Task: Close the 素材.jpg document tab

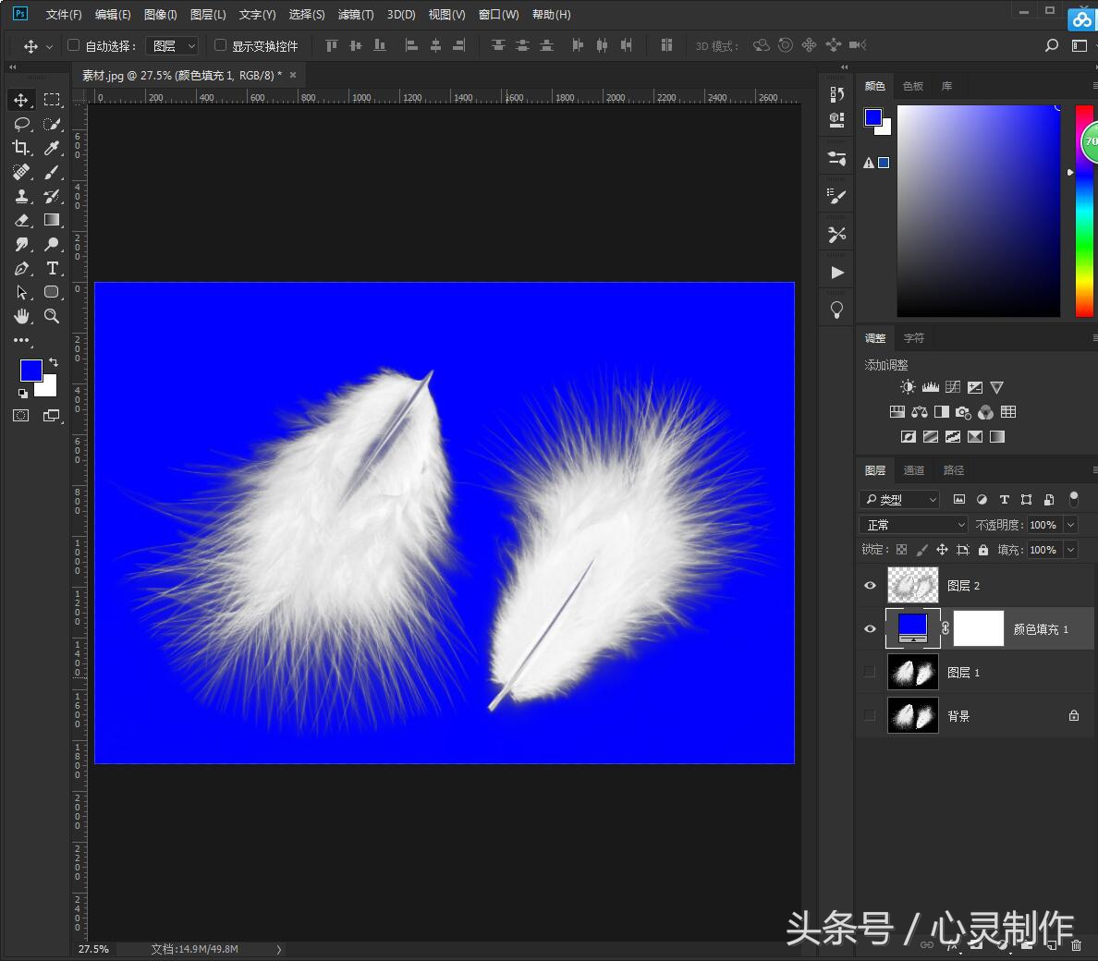Action: point(293,76)
